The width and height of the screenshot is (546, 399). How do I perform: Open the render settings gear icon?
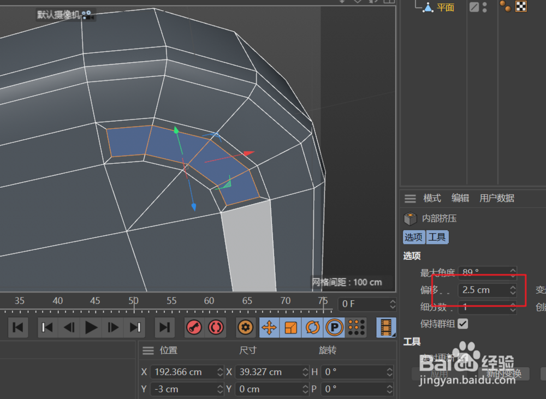pyautogui.click(x=245, y=327)
